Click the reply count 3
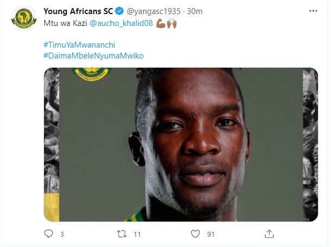This screenshot has height=247, width=331. click(x=62, y=234)
